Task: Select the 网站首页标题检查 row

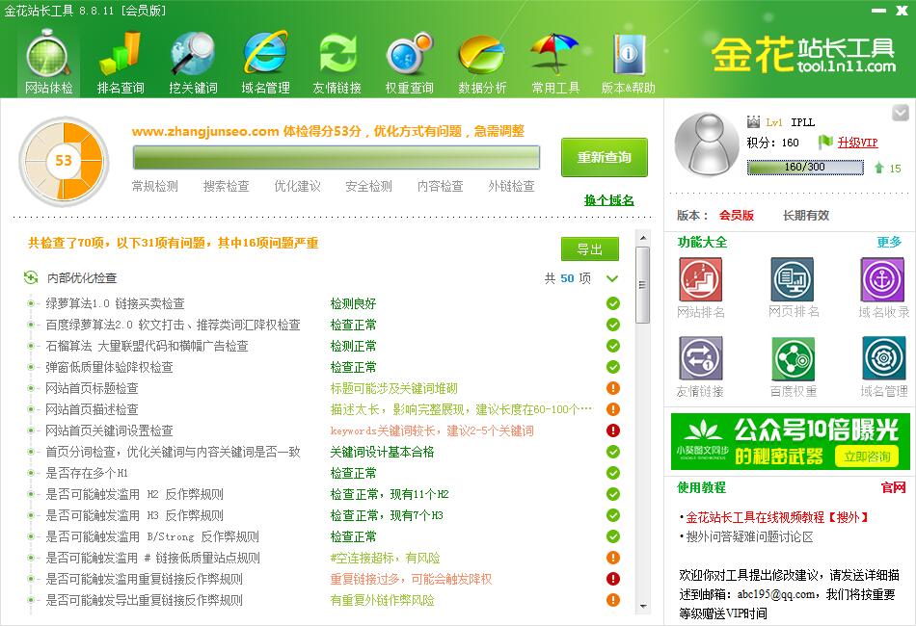Action: pyautogui.click(x=323, y=388)
